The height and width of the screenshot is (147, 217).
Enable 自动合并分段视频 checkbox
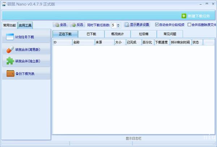click(157, 25)
